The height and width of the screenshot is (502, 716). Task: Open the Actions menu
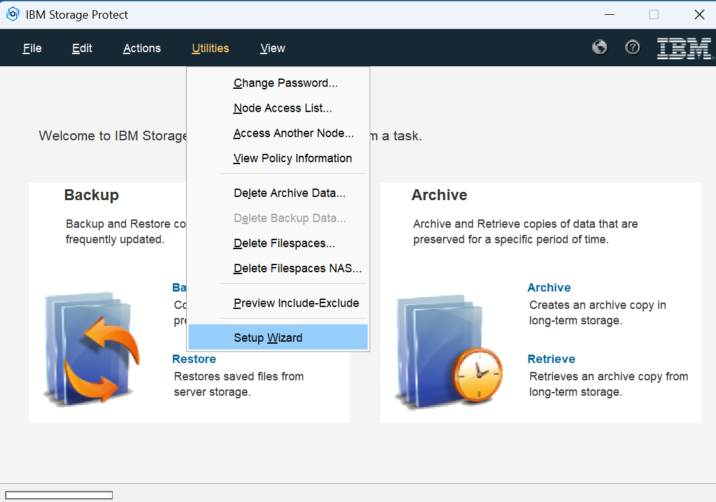[x=142, y=48]
